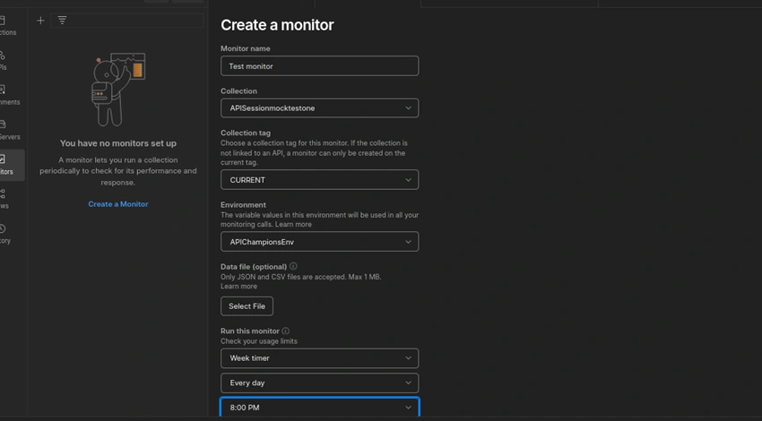
Task: Click 'You have no monitors set up' text
Action: (x=118, y=143)
